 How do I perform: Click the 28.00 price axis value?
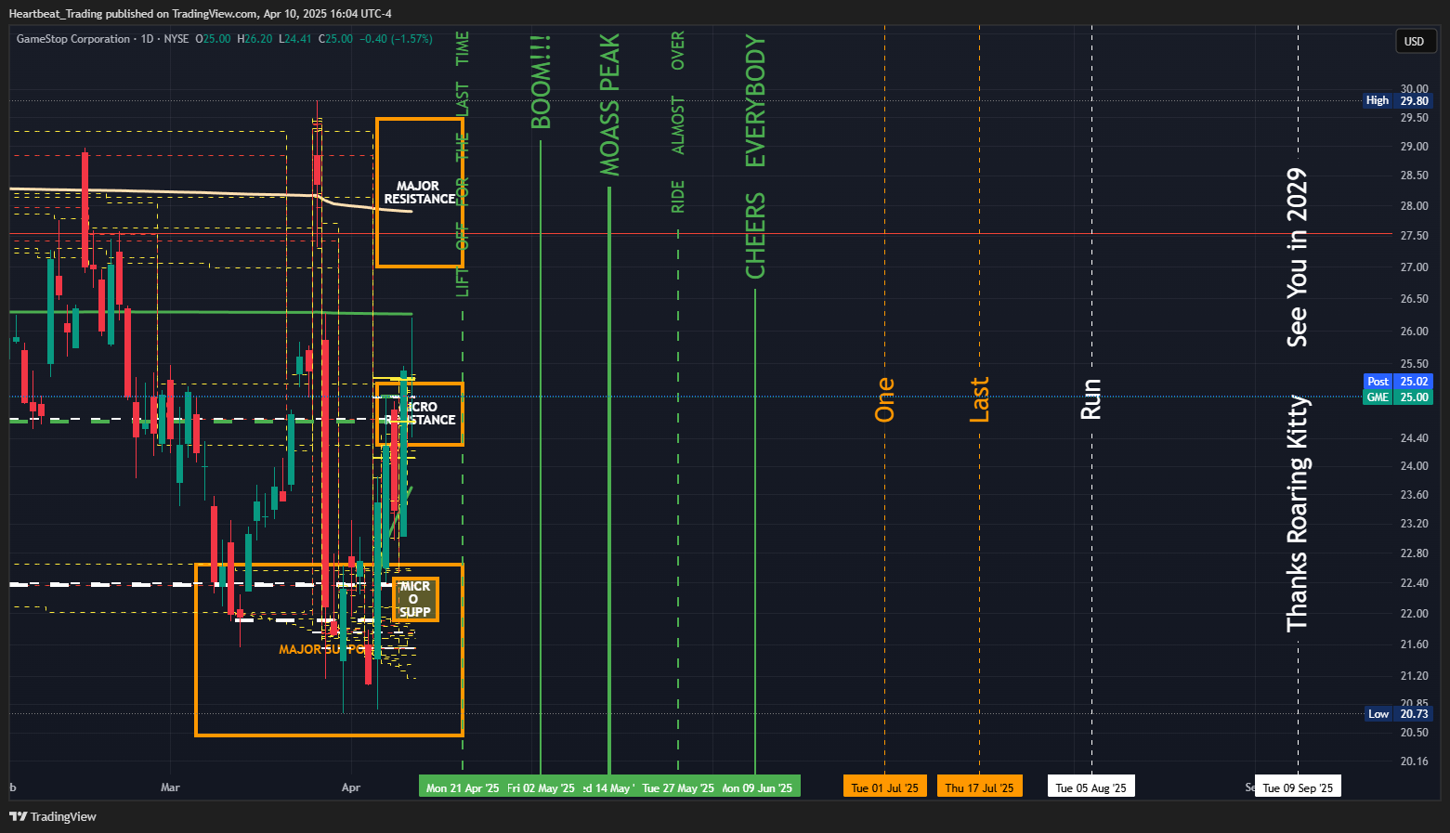(1415, 206)
